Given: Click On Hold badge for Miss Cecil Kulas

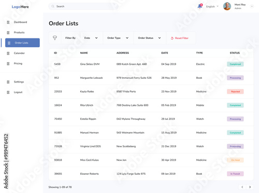Looking at the screenshot, I should pos(235,160).
